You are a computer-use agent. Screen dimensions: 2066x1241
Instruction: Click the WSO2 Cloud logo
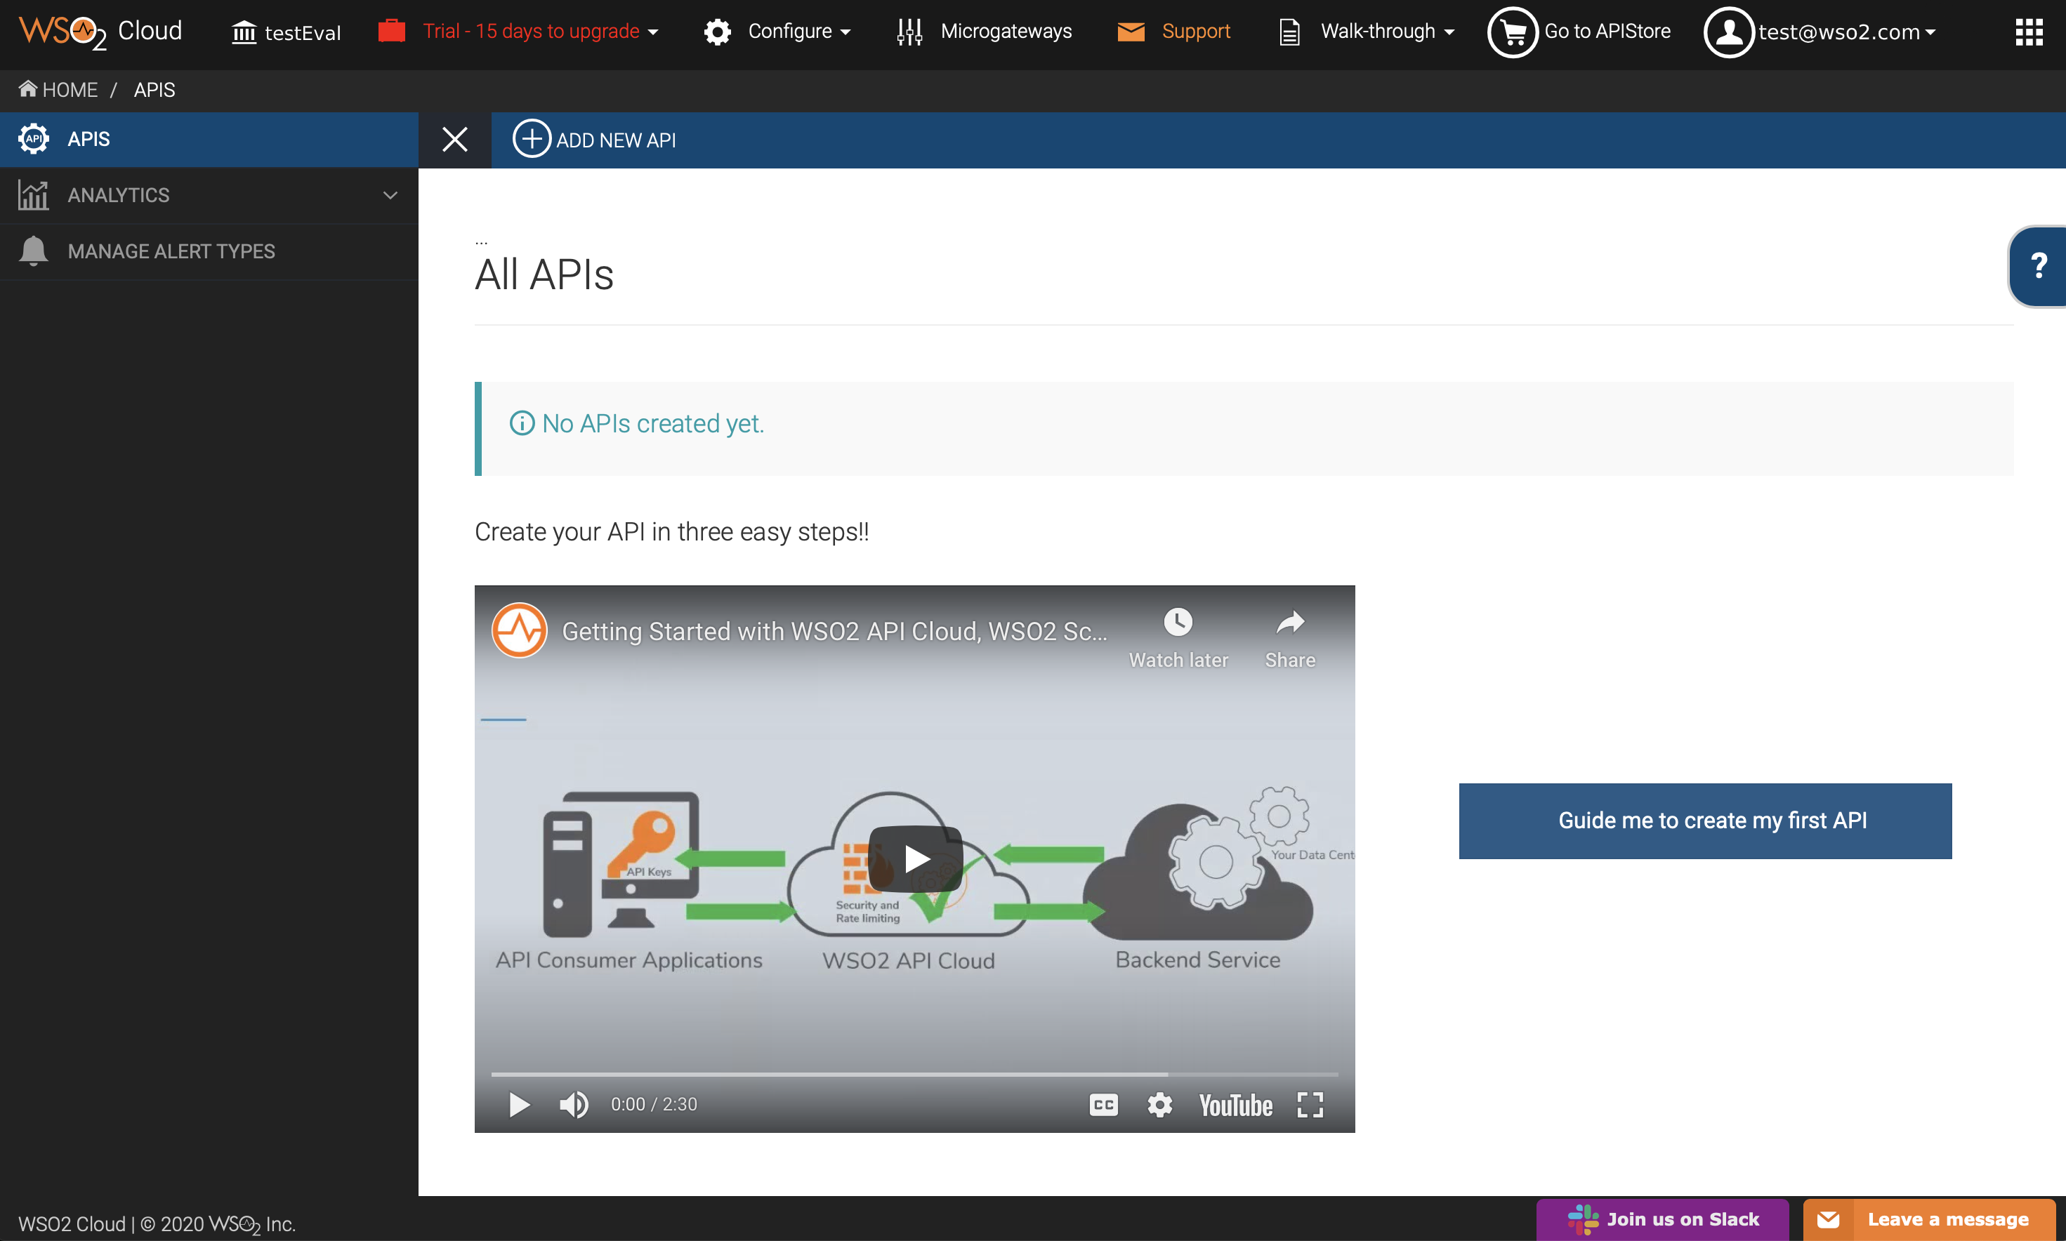point(100,32)
